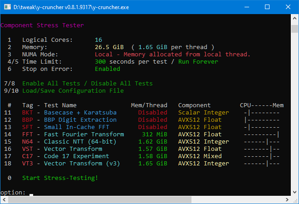Click 'Disabled' in the BBP row

[x=153, y=119]
